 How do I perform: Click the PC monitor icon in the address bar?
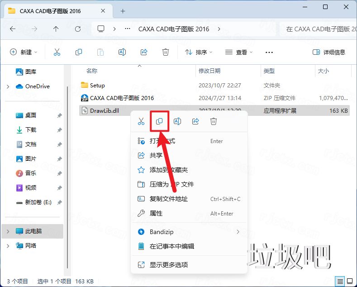click(101, 29)
